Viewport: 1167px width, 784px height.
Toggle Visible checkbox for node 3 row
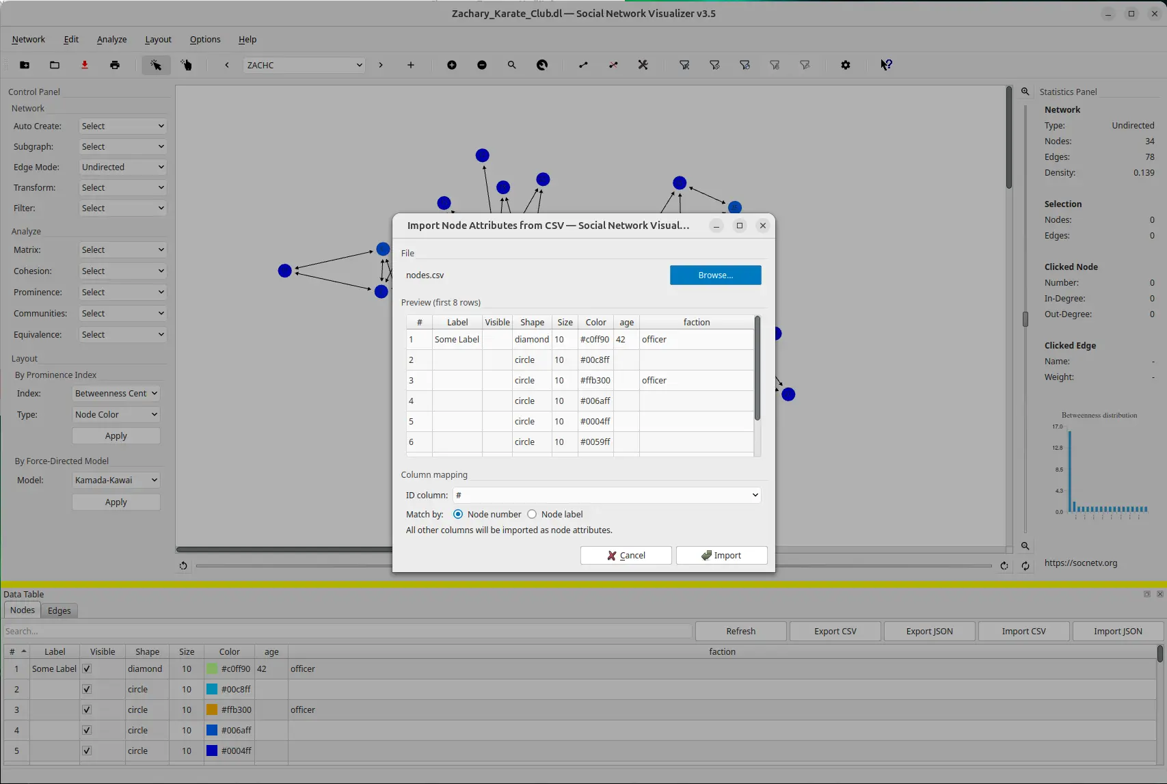(87, 709)
